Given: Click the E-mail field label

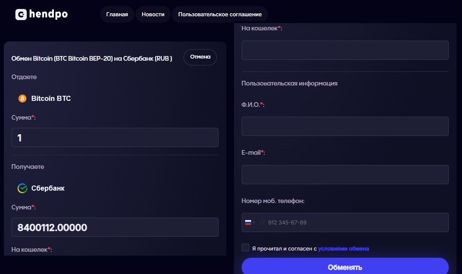Looking at the screenshot, I should click(x=253, y=153).
